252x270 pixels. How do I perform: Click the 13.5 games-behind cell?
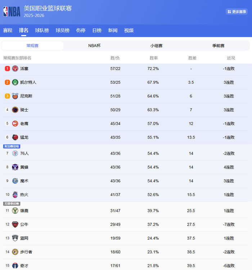pos(191,138)
